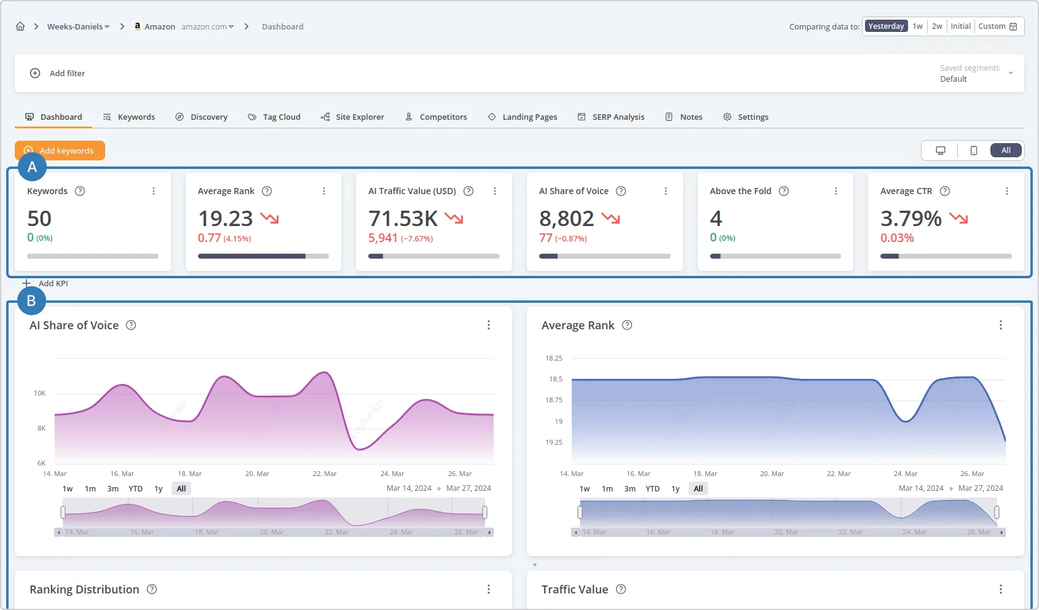The height and width of the screenshot is (610, 1039).
Task: Switch Average Rank chart range to YTD
Action: (x=652, y=488)
